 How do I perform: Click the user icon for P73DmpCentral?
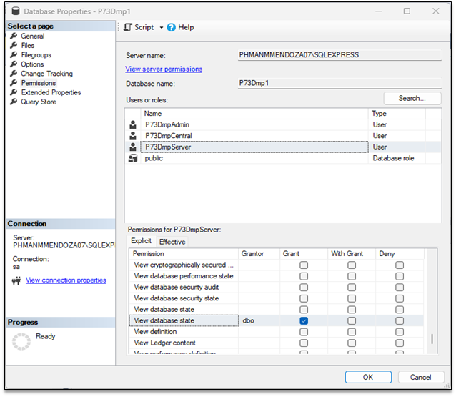coord(132,136)
